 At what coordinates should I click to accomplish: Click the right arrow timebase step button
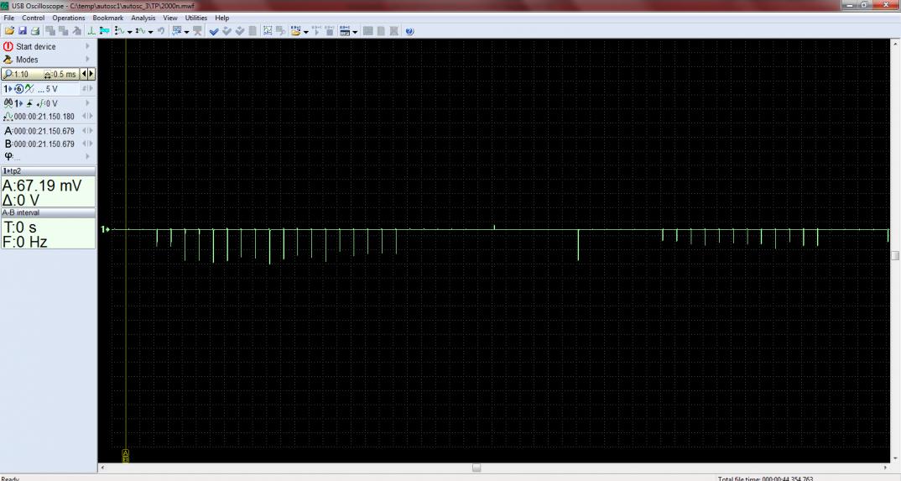point(91,75)
